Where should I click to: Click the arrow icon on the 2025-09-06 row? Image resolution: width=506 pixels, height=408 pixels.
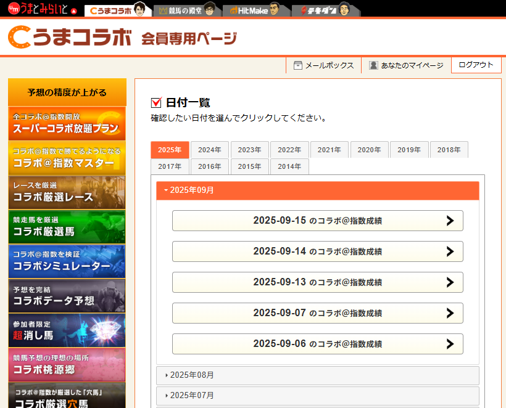coord(450,344)
